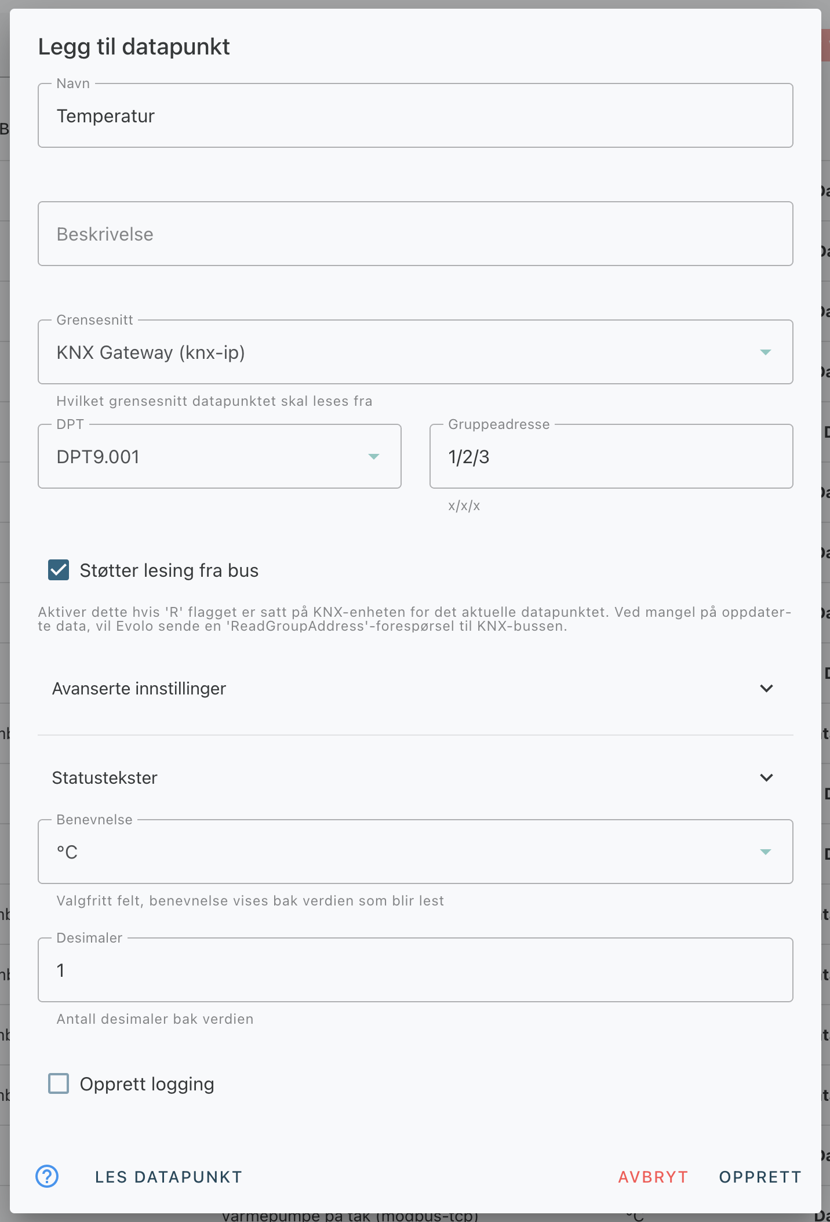The image size is (830, 1222).
Task: Focus the Navn field containing Temperatur
Action: click(416, 115)
